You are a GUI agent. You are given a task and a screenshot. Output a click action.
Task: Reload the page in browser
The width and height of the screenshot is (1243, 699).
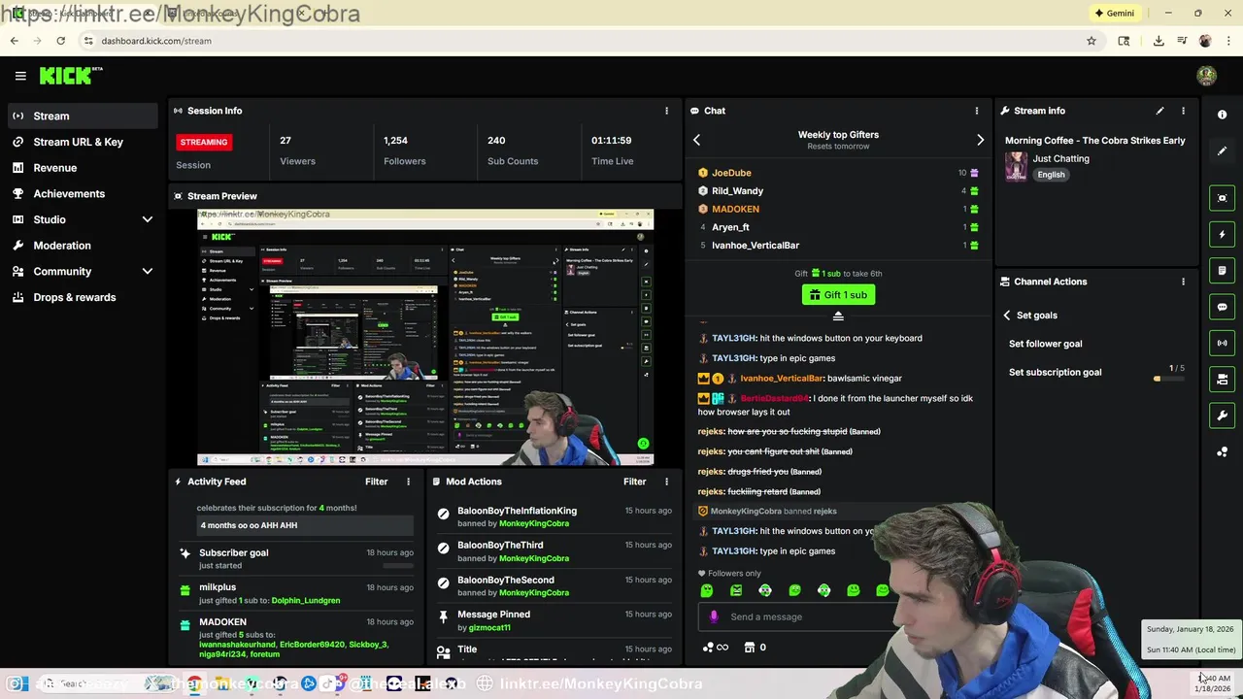60,41
